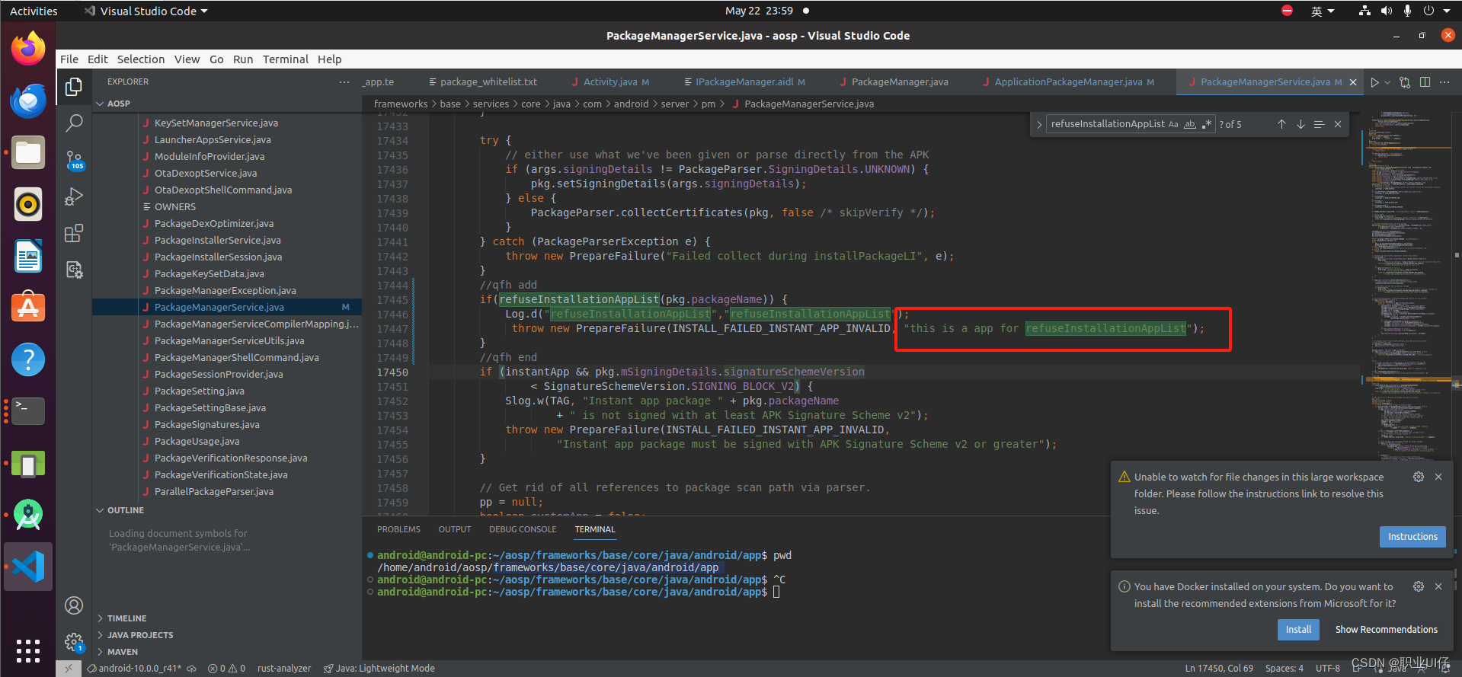Open the Visual Studio Code app menu in top bar

[x=146, y=11]
